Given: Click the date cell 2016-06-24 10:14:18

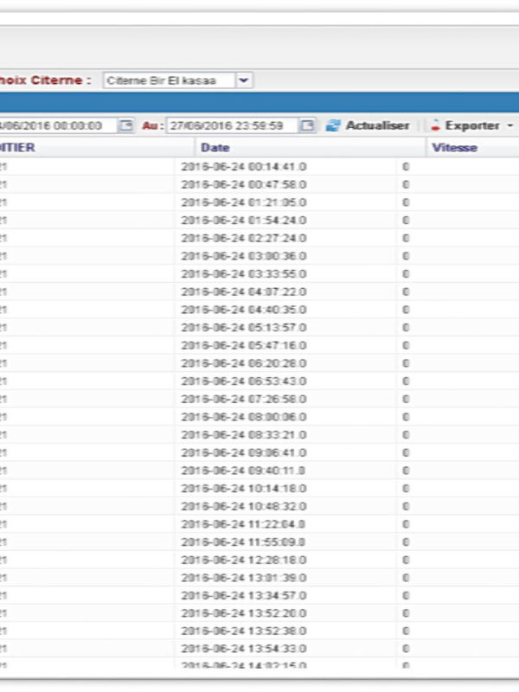Looking at the screenshot, I should (x=243, y=488).
